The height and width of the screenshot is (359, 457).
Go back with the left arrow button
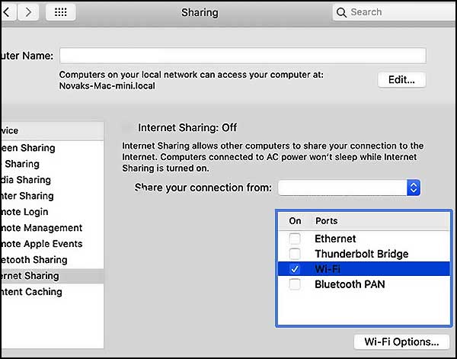click(8, 12)
